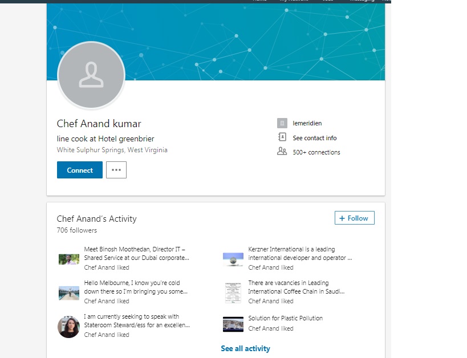The height and width of the screenshot is (358, 467).
Task: Click the connections people icon
Action: tap(282, 152)
